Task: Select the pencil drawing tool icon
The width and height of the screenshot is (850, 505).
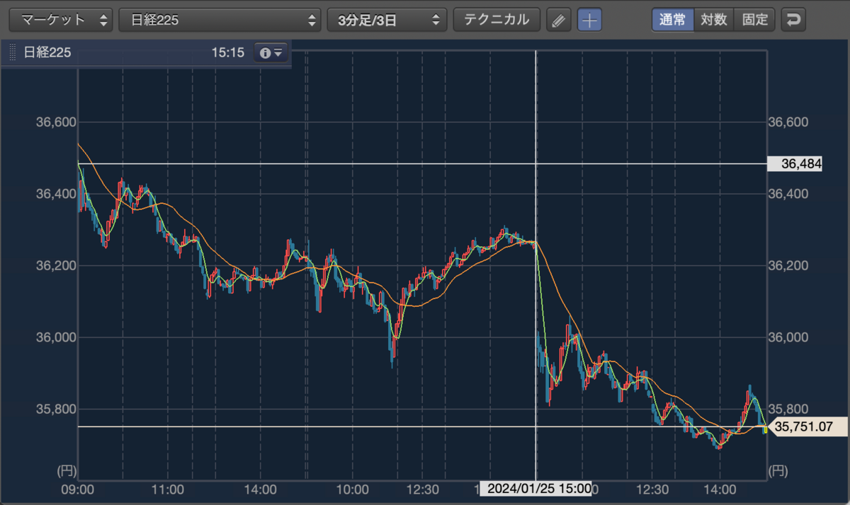Action: [559, 20]
